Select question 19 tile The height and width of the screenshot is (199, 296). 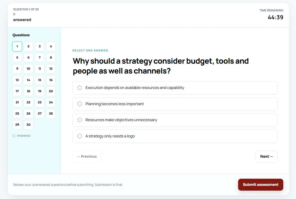[40, 91]
